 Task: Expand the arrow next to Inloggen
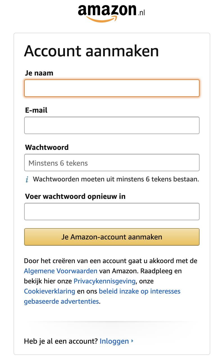point(132,341)
